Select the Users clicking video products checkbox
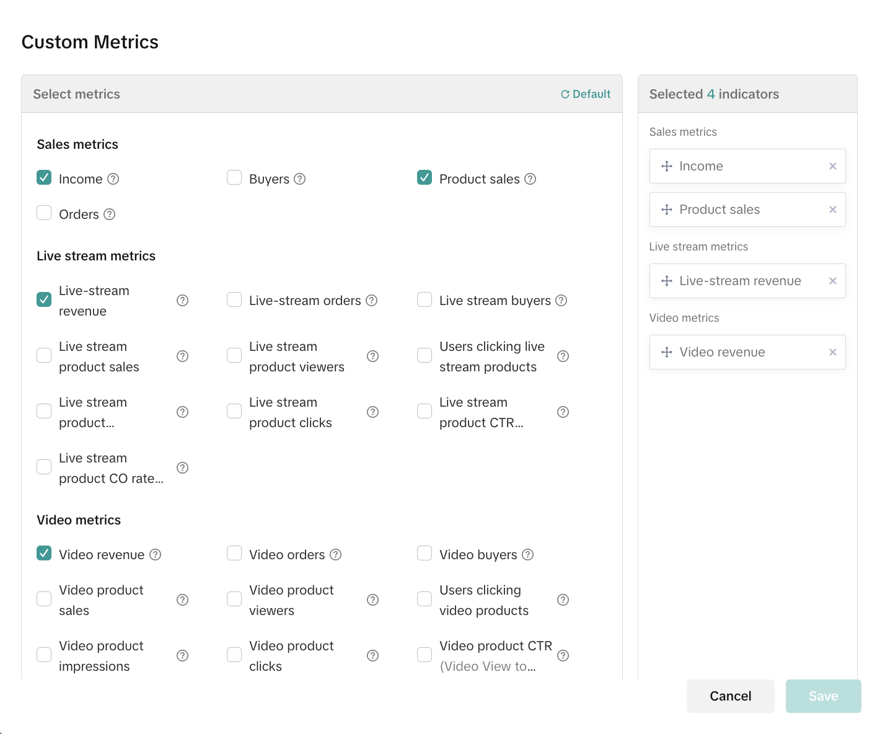The width and height of the screenshot is (880, 734). (425, 599)
